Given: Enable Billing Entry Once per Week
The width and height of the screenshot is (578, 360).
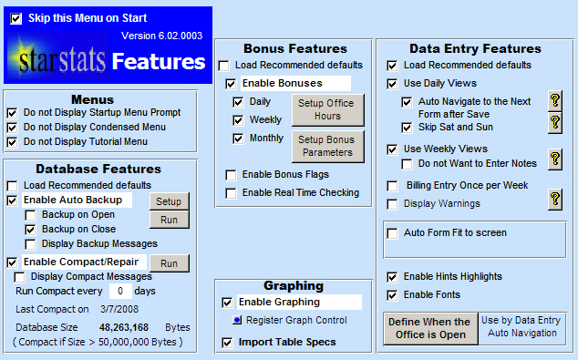Looking at the screenshot, I should coord(392,186).
